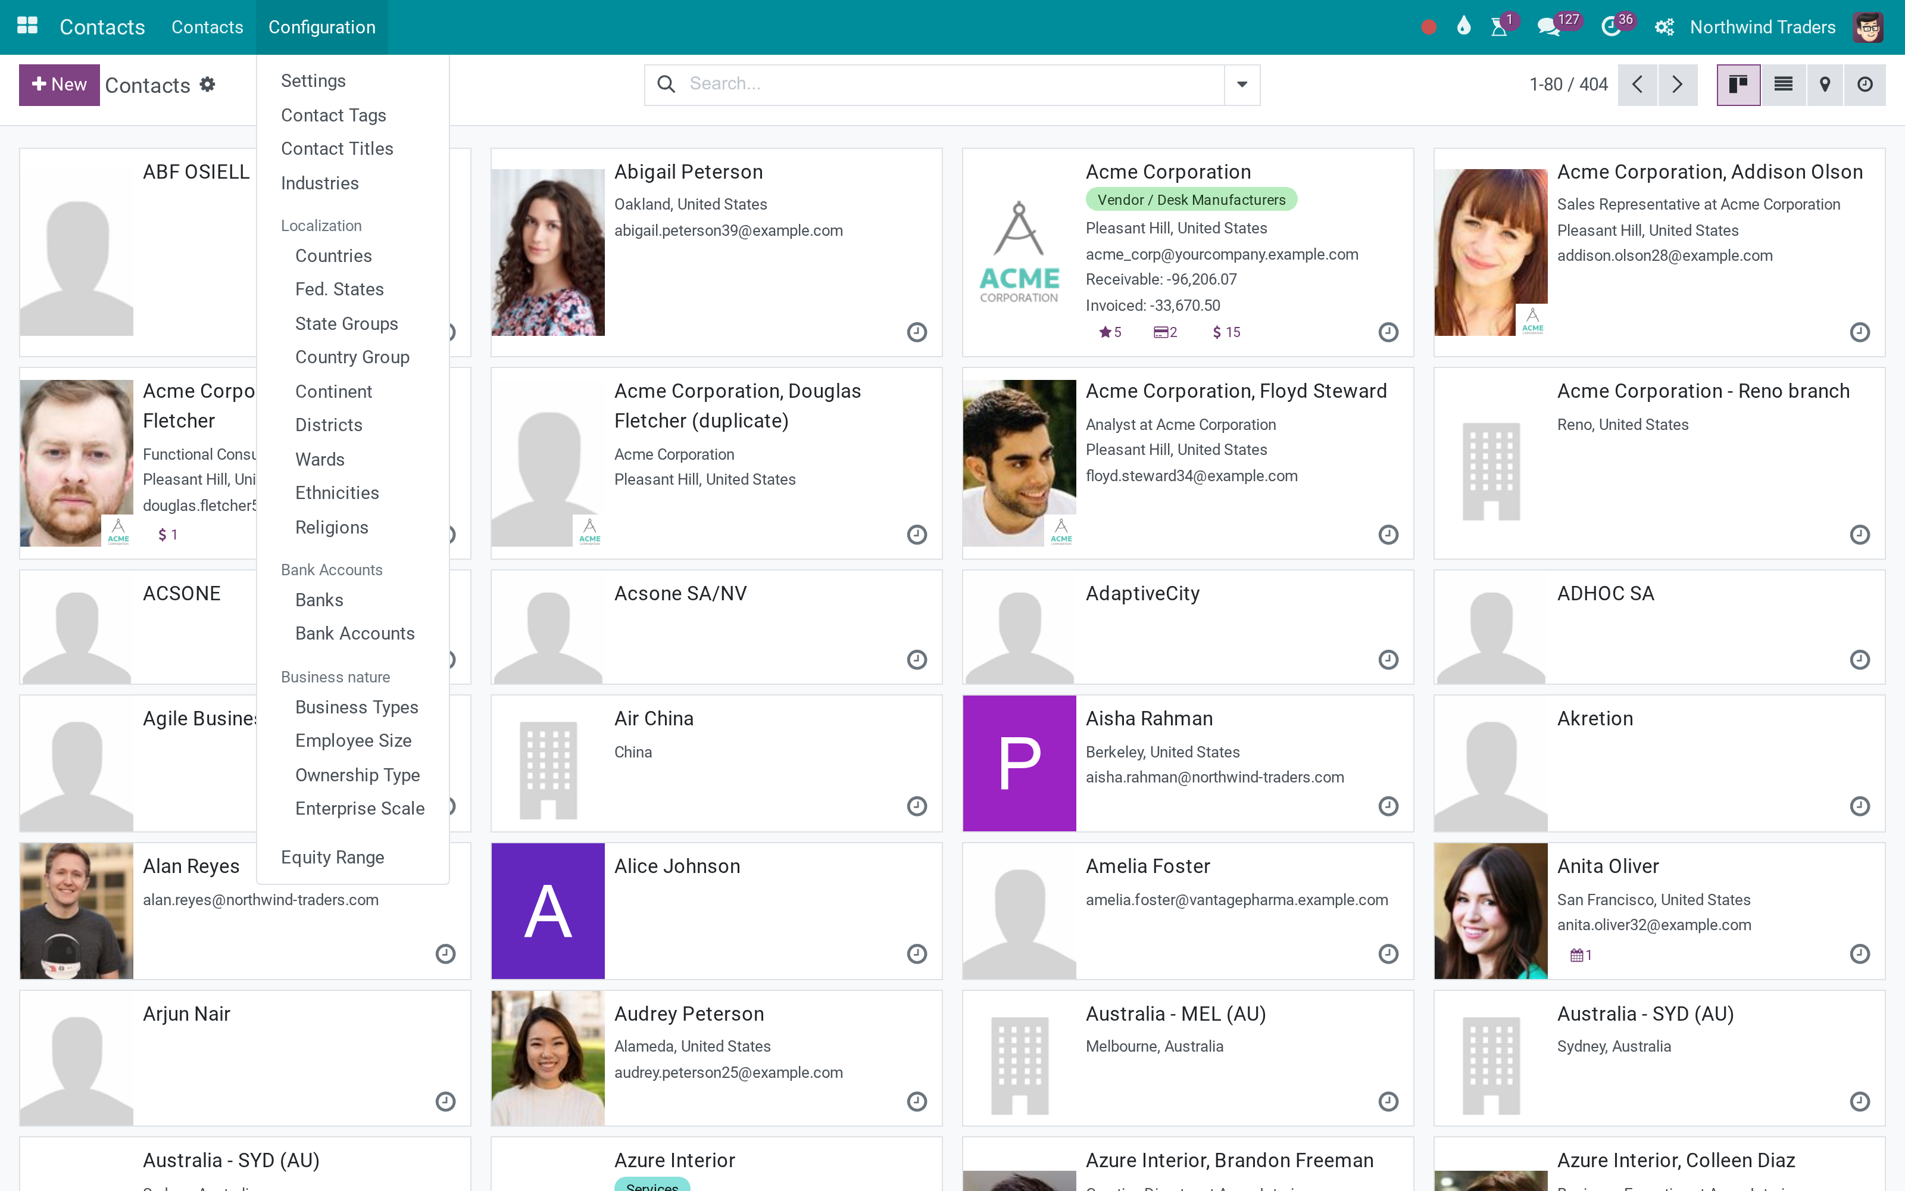Click the gear icon beside Contacts title
Image resolution: width=1905 pixels, height=1191 pixels.
click(x=207, y=85)
